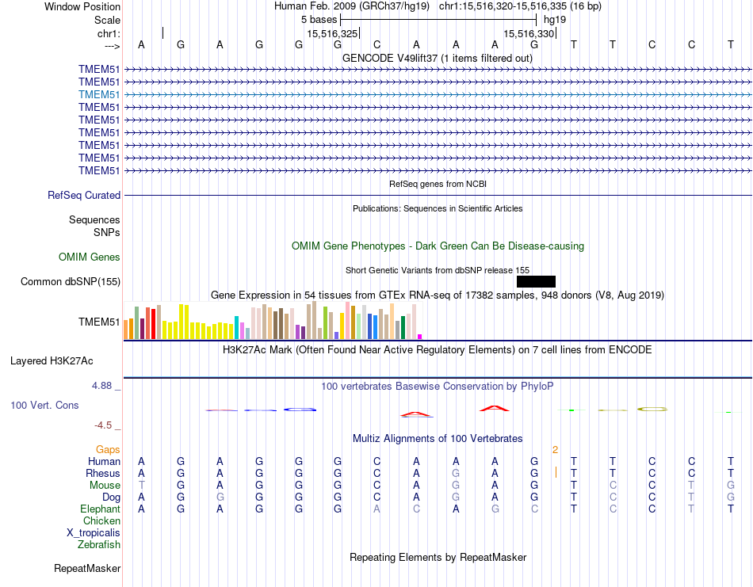Select the X_tropicalis species label
Viewport: 753px width, 587px height.
point(94,533)
